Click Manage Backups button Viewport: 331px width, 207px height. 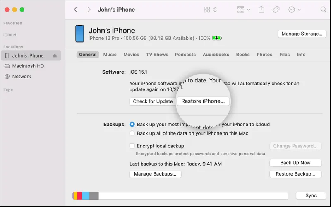point(155,174)
